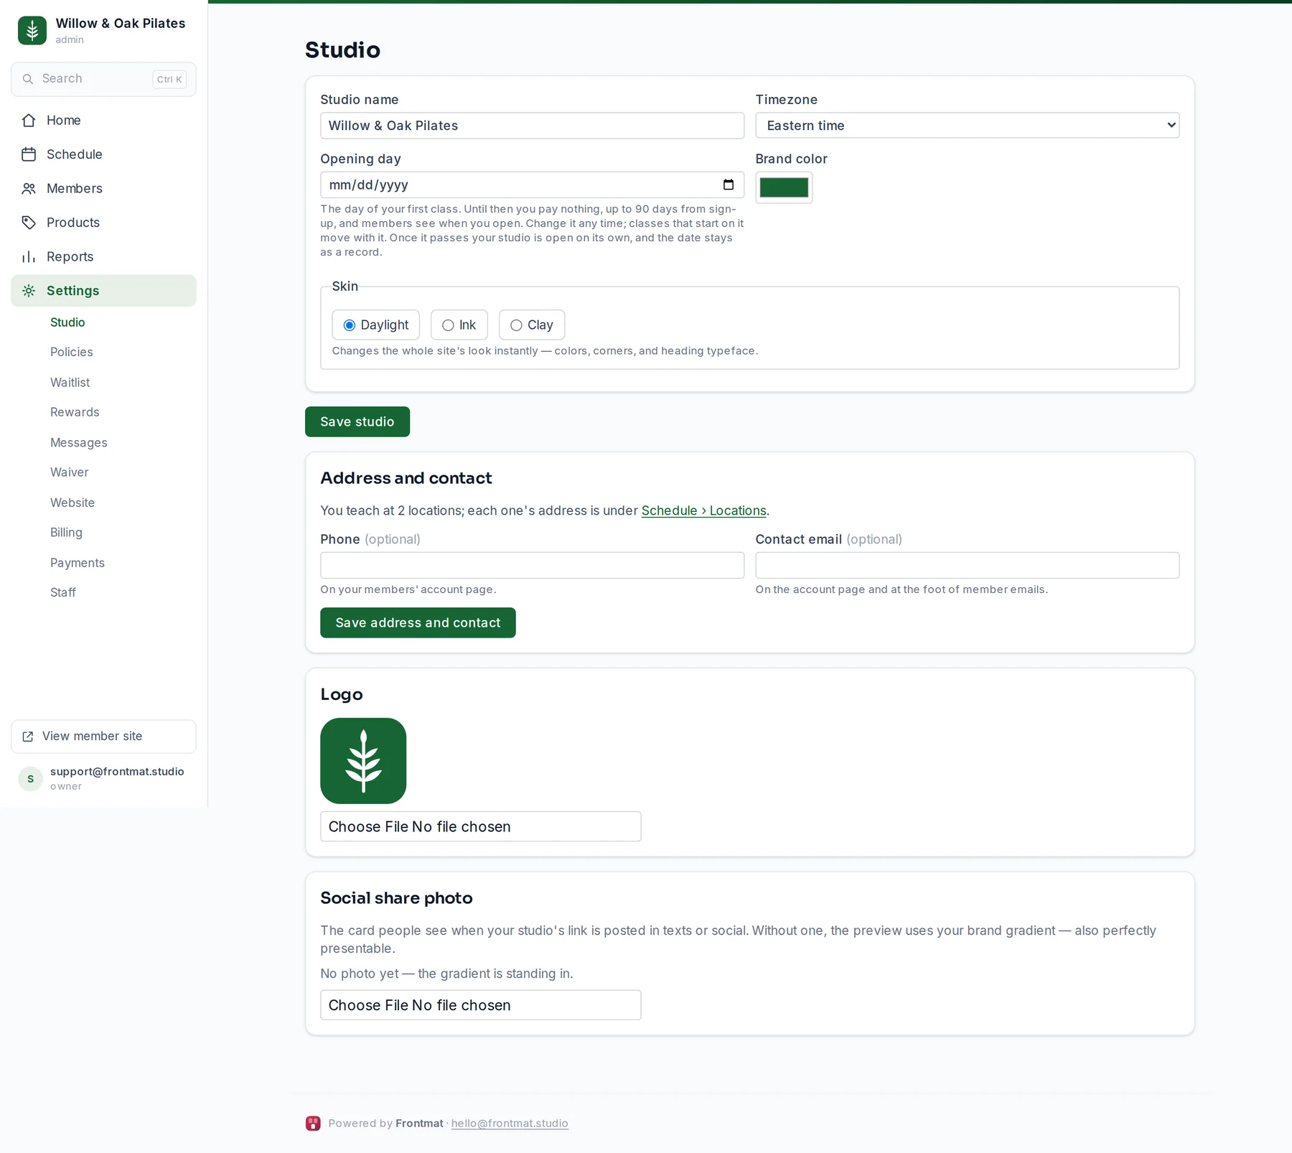This screenshot has height=1153, width=1292.
Task: Click the S avatar for support@frontmat.studio
Action: [x=30, y=779]
